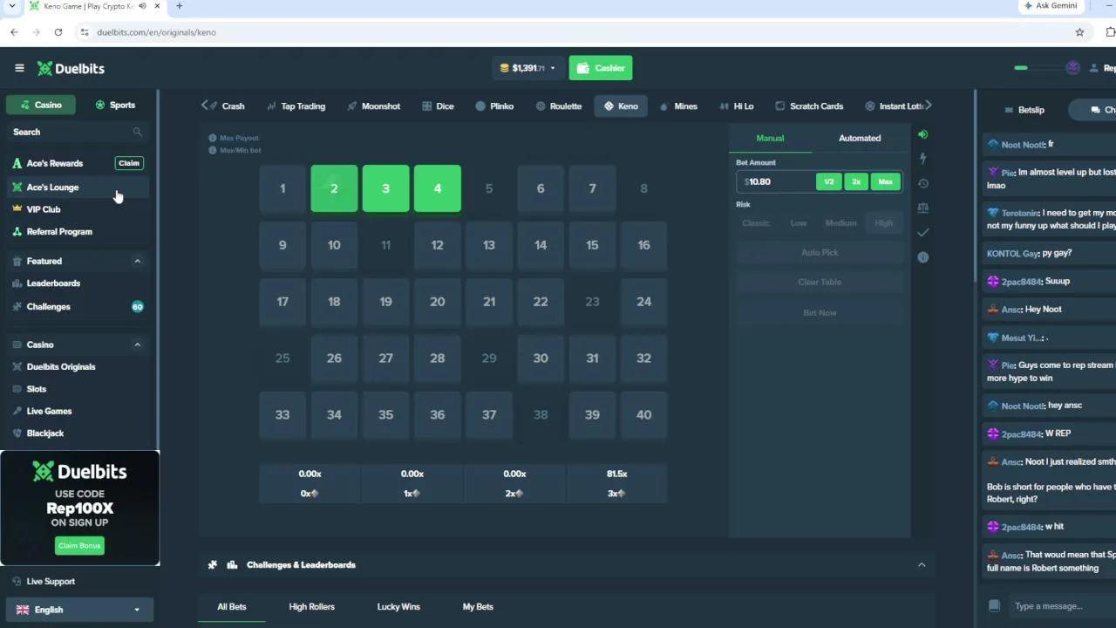Open provably fair scales icon

pos(923,208)
